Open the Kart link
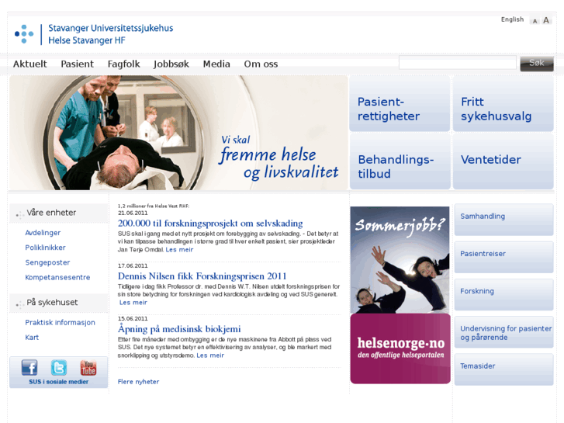564x423 pixels. (x=32, y=338)
